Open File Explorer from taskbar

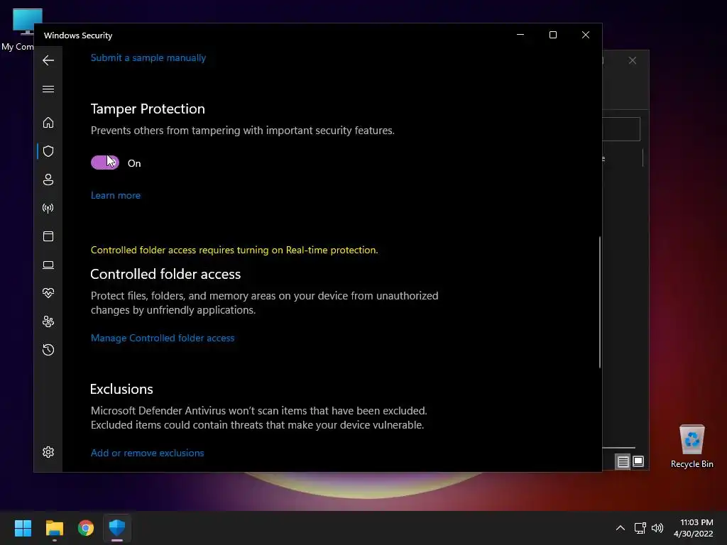click(x=54, y=528)
